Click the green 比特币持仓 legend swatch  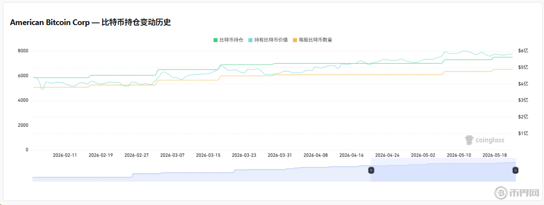[216, 40]
